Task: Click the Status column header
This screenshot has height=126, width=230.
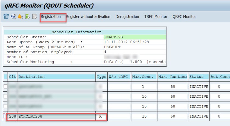Action: [199, 77]
